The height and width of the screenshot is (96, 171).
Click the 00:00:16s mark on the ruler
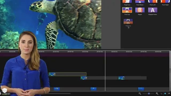(71, 52)
